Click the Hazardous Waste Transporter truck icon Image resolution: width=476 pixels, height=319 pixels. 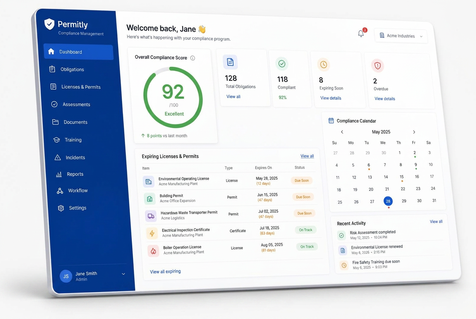point(151,216)
